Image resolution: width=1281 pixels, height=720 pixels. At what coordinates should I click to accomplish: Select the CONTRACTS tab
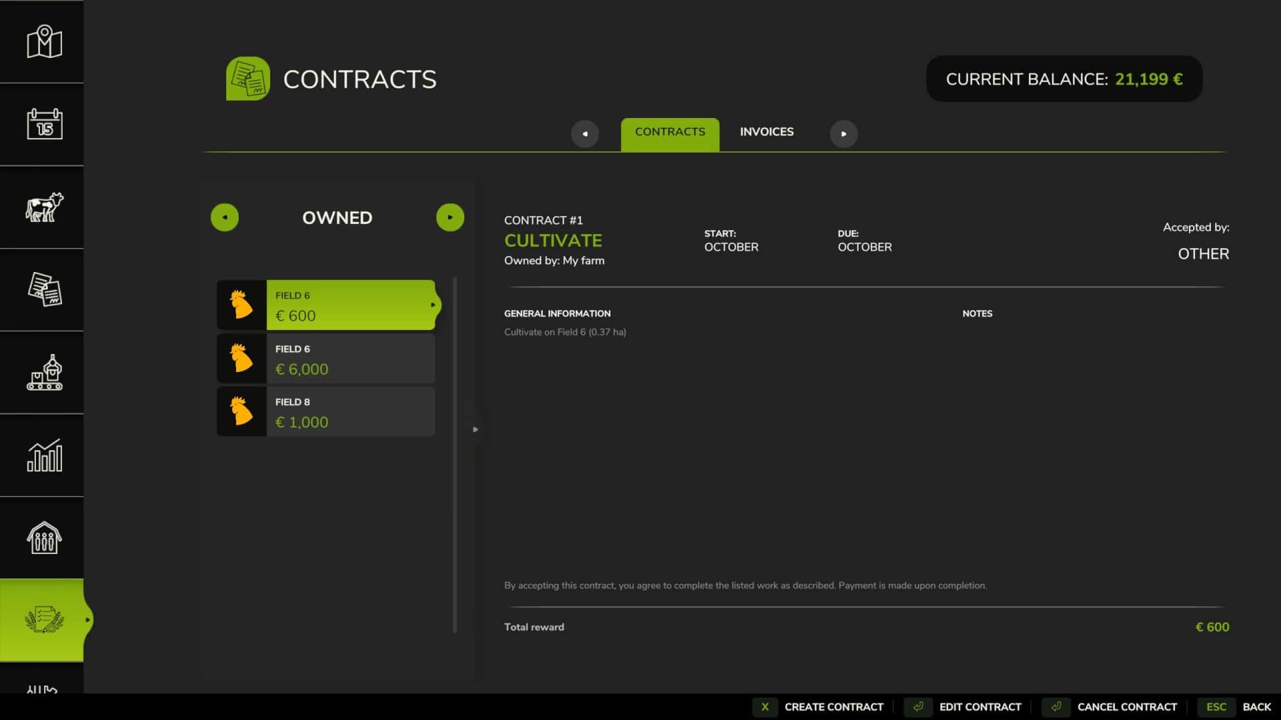[x=669, y=132]
